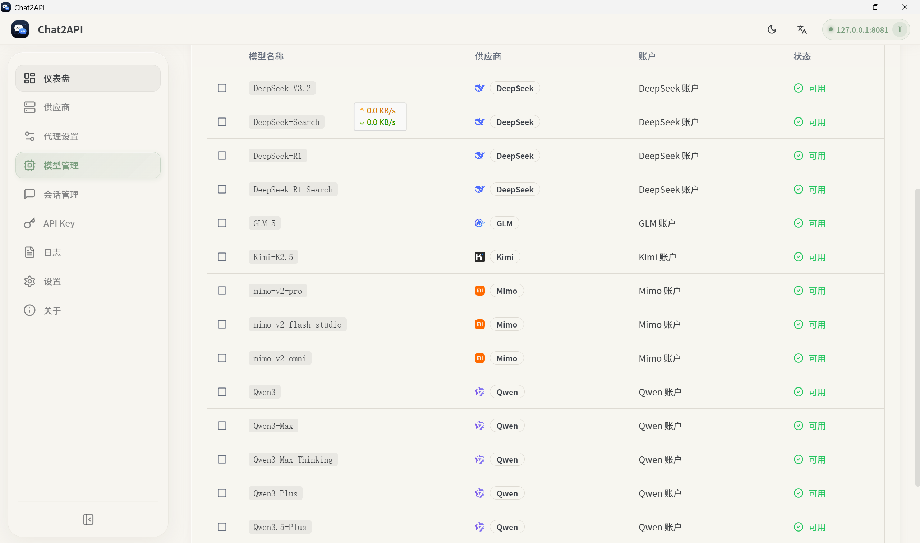Click the Kimi provider badge
The width and height of the screenshot is (920, 543).
coord(505,257)
